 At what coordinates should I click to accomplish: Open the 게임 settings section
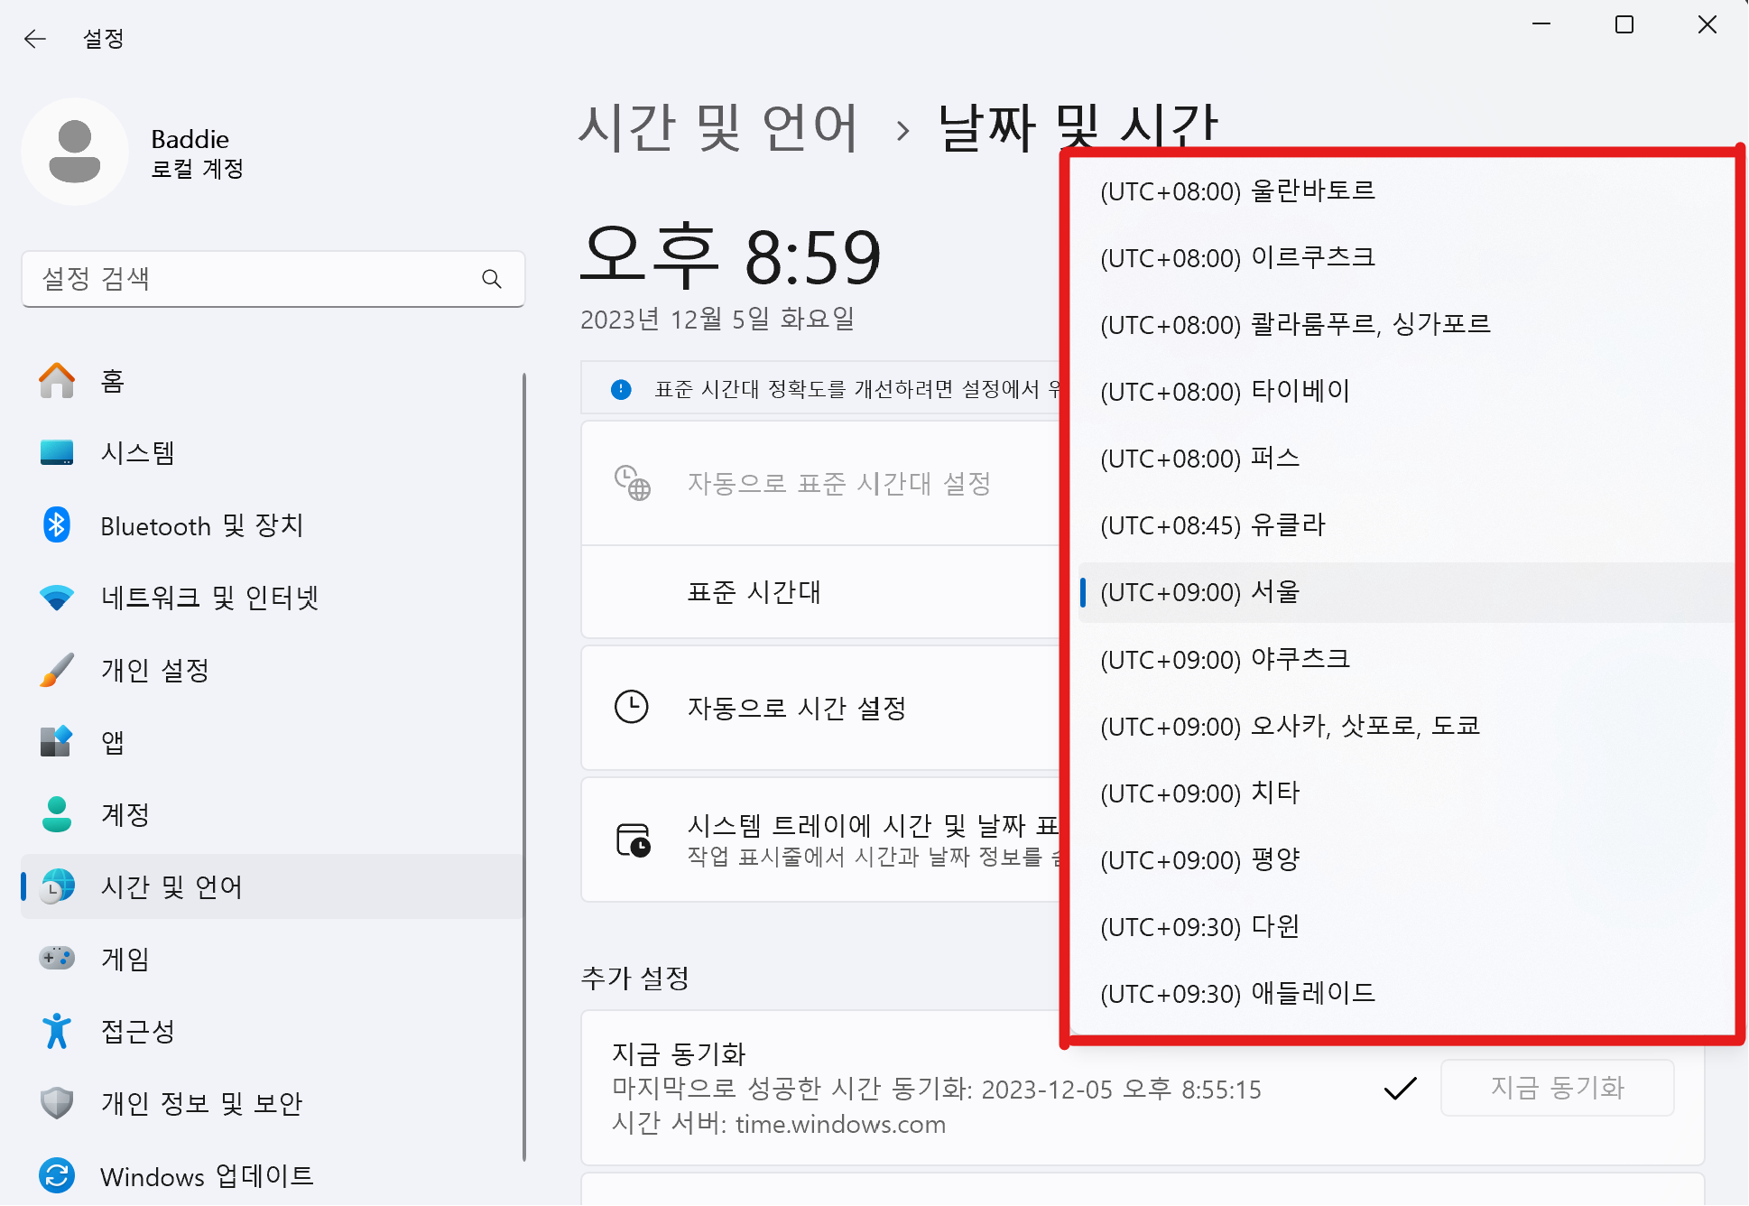click(x=125, y=959)
